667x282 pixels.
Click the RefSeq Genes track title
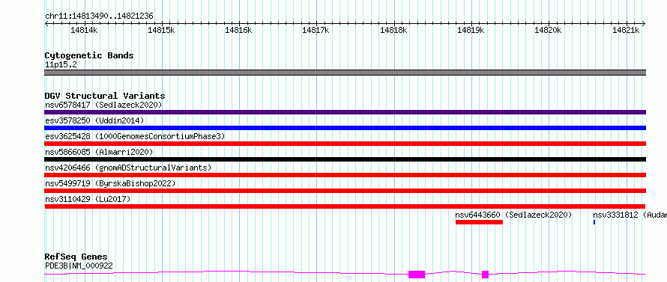pyautogui.click(x=76, y=257)
